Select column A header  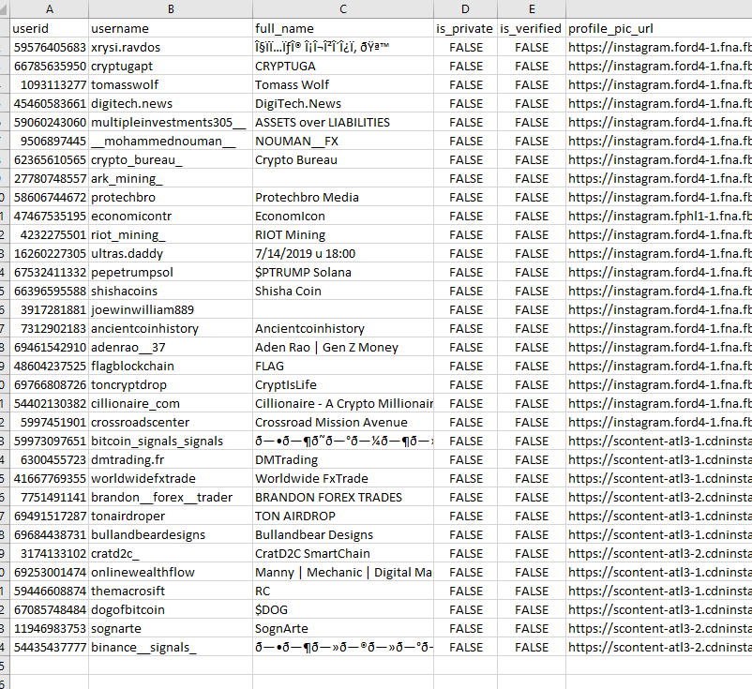(x=50, y=9)
